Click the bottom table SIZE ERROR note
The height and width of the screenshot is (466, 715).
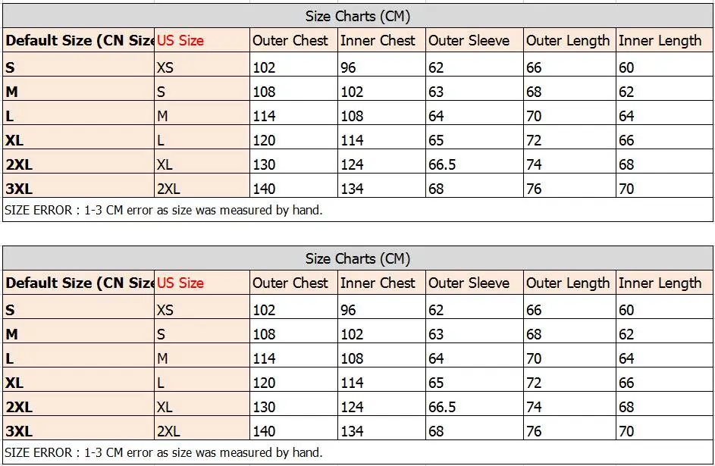point(163,452)
